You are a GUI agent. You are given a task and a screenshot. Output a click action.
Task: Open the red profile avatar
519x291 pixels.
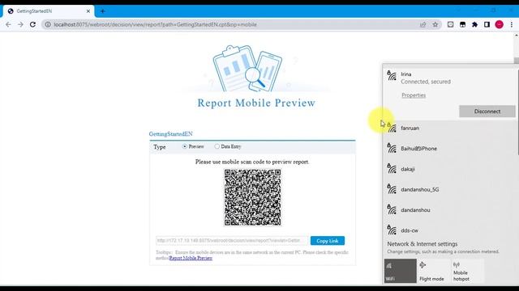tap(500, 24)
